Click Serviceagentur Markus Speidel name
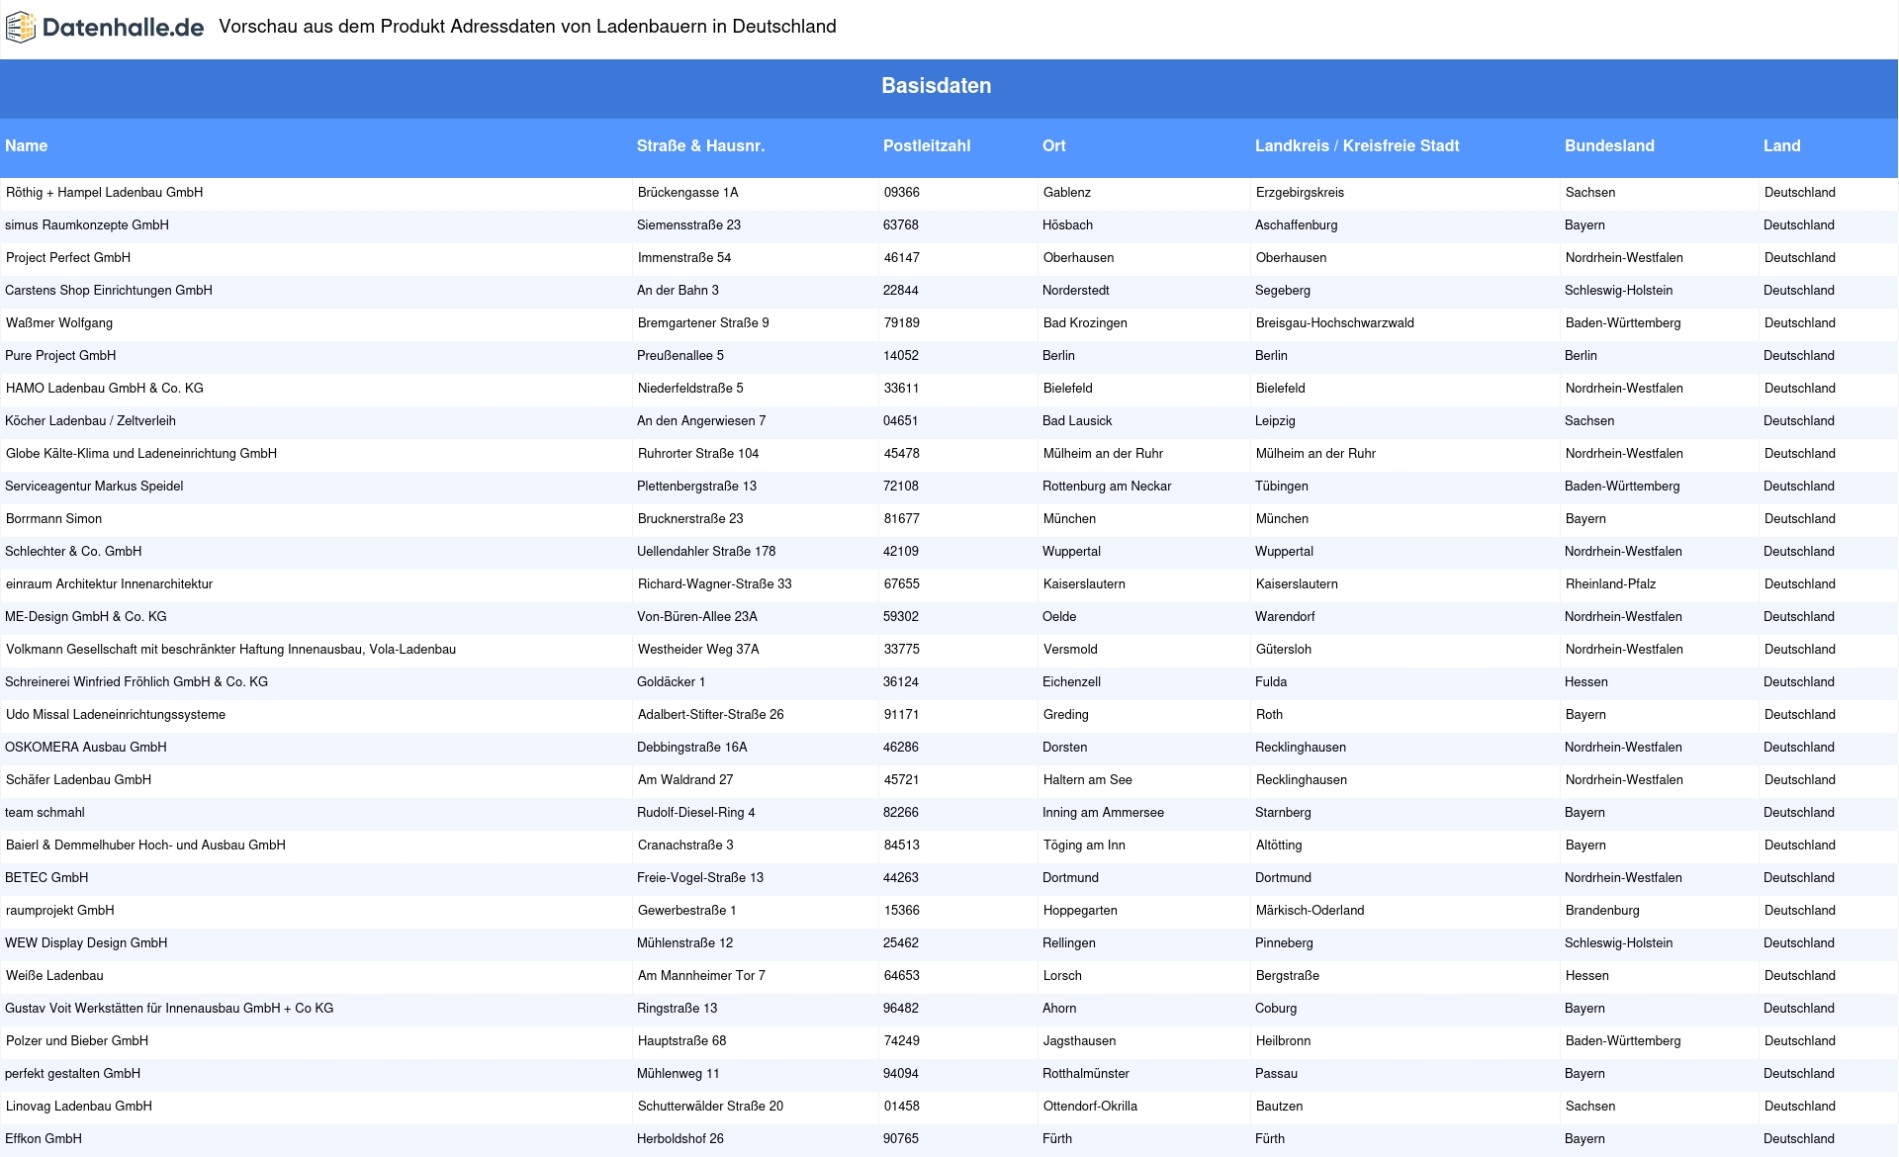This screenshot has height=1157, width=1899. click(x=94, y=486)
